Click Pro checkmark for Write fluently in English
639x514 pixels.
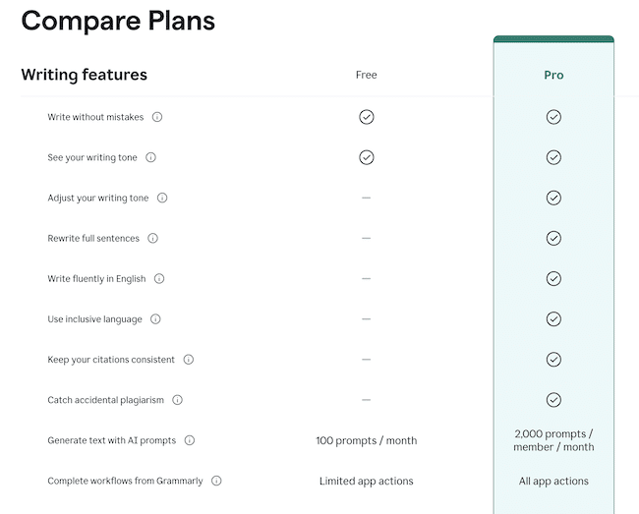pyautogui.click(x=553, y=278)
